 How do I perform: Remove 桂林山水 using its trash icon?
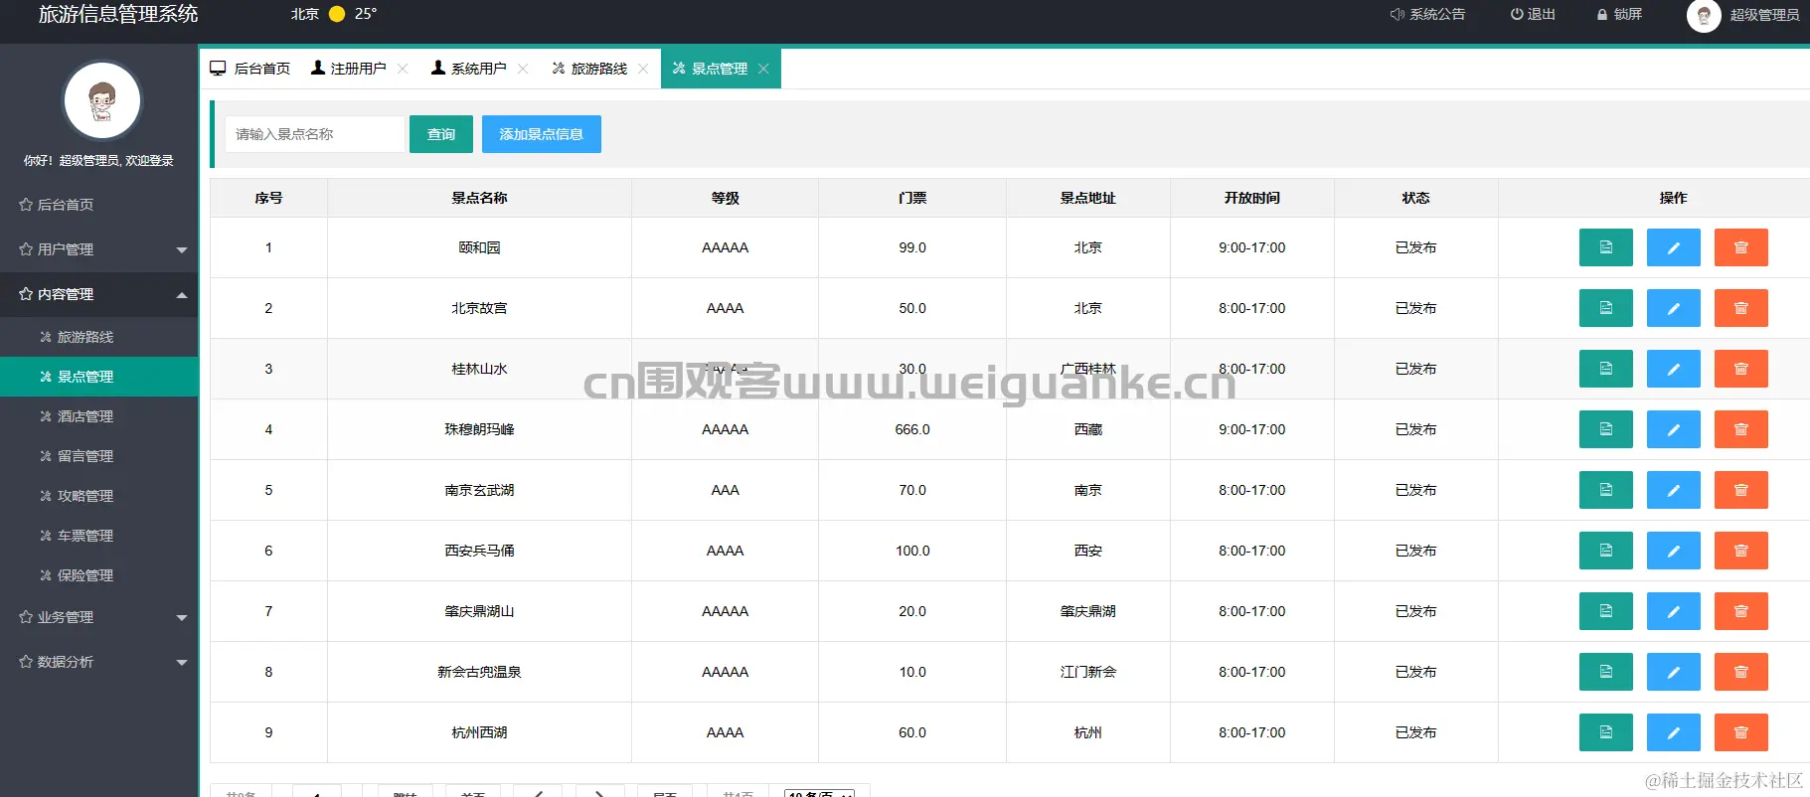tap(1740, 369)
